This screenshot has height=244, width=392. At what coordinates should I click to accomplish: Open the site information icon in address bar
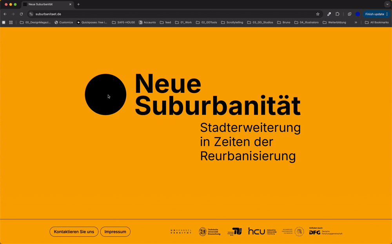click(x=31, y=14)
